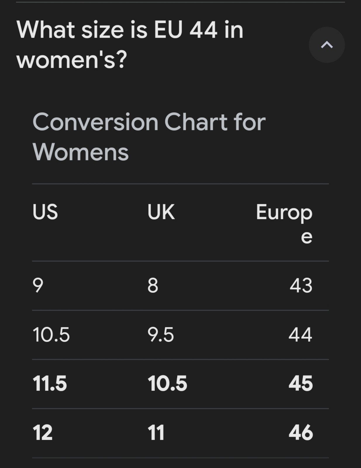Image resolution: width=361 pixels, height=468 pixels.
Task: Select Europe size 44 cell
Action: coord(300,335)
